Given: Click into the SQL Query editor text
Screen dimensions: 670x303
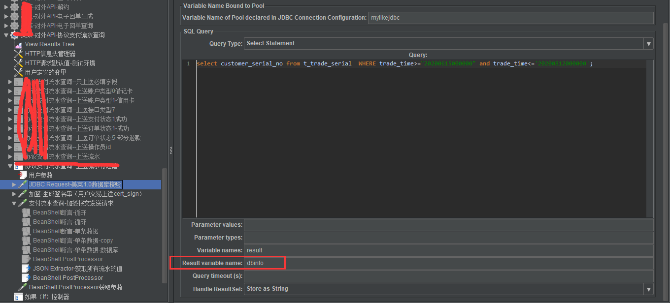Looking at the screenshot, I should [394, 64].
